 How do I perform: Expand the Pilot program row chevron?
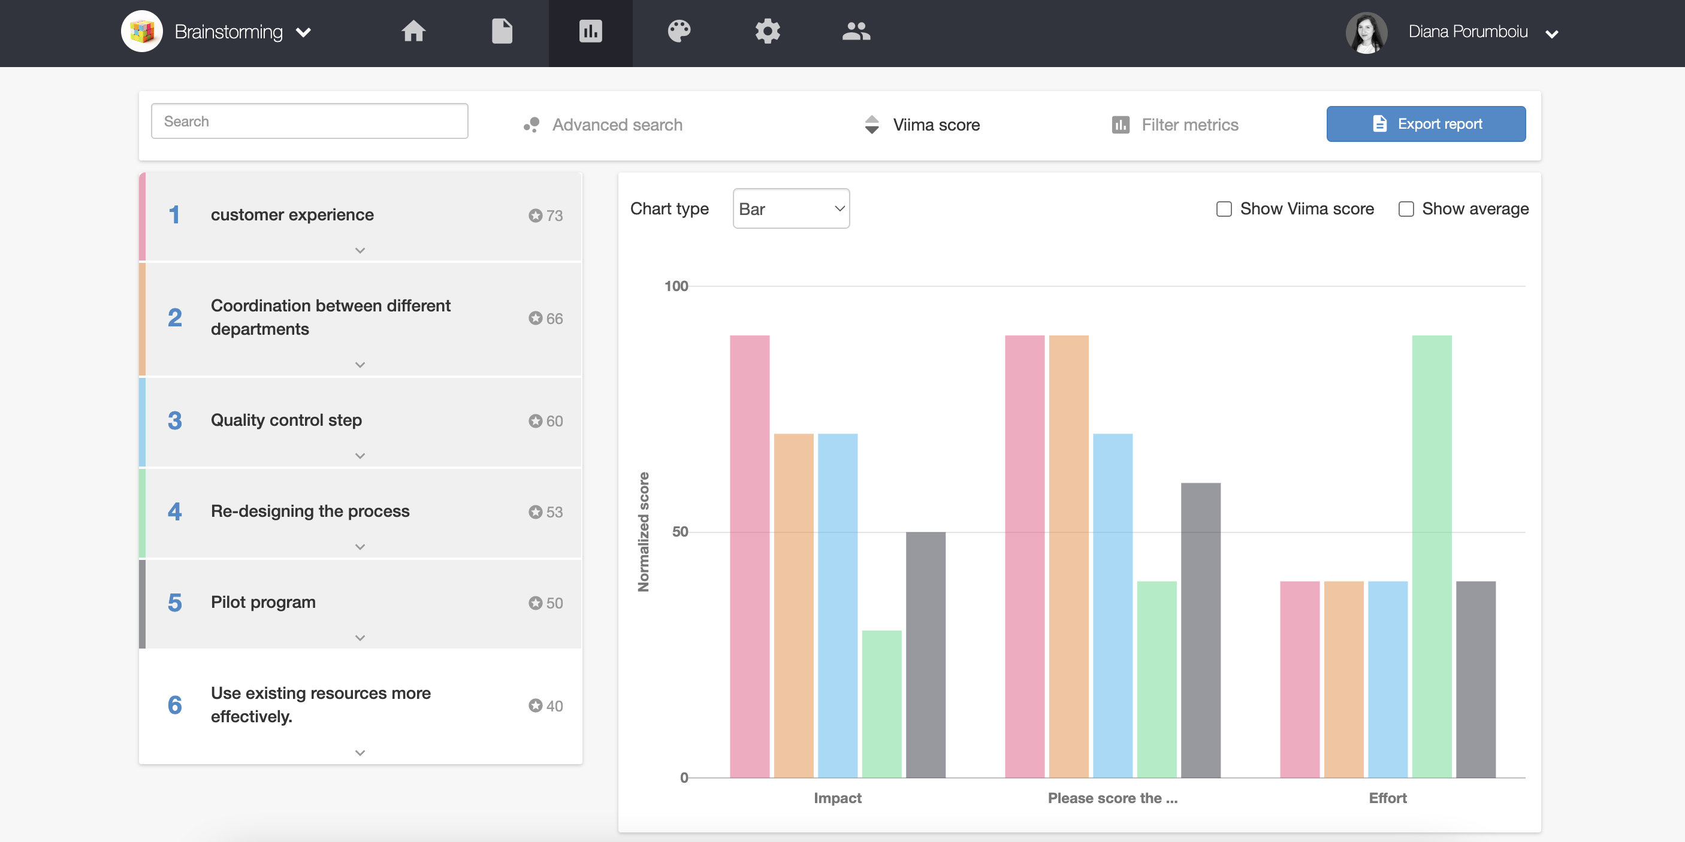pos(360,637)
